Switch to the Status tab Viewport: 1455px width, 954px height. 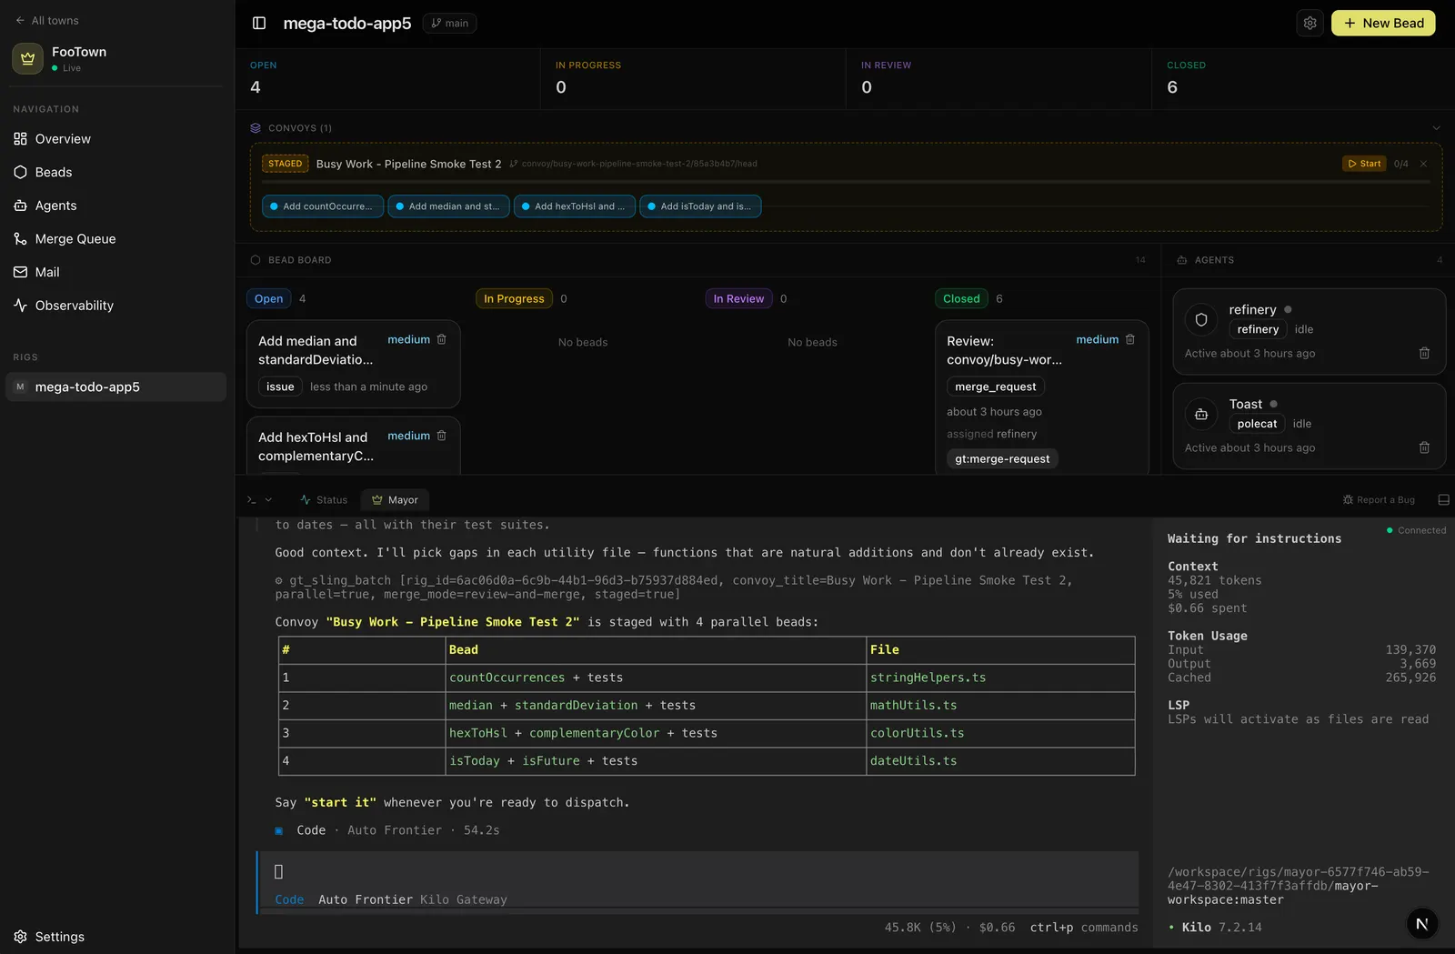[x=324, y=499]
